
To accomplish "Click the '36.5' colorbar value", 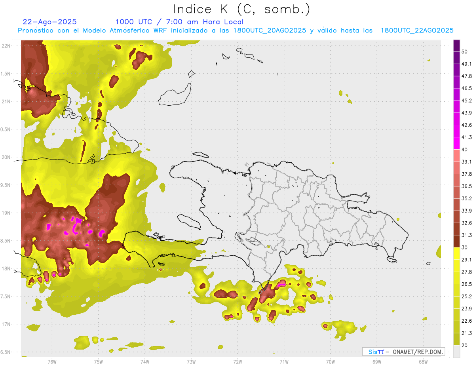I will click(x=467, y=186).
